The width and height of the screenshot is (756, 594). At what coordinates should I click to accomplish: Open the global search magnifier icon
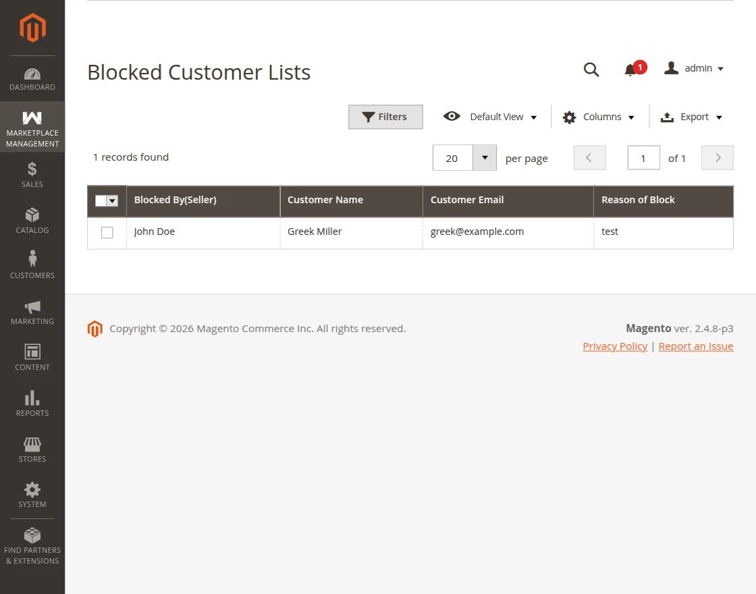591,70
